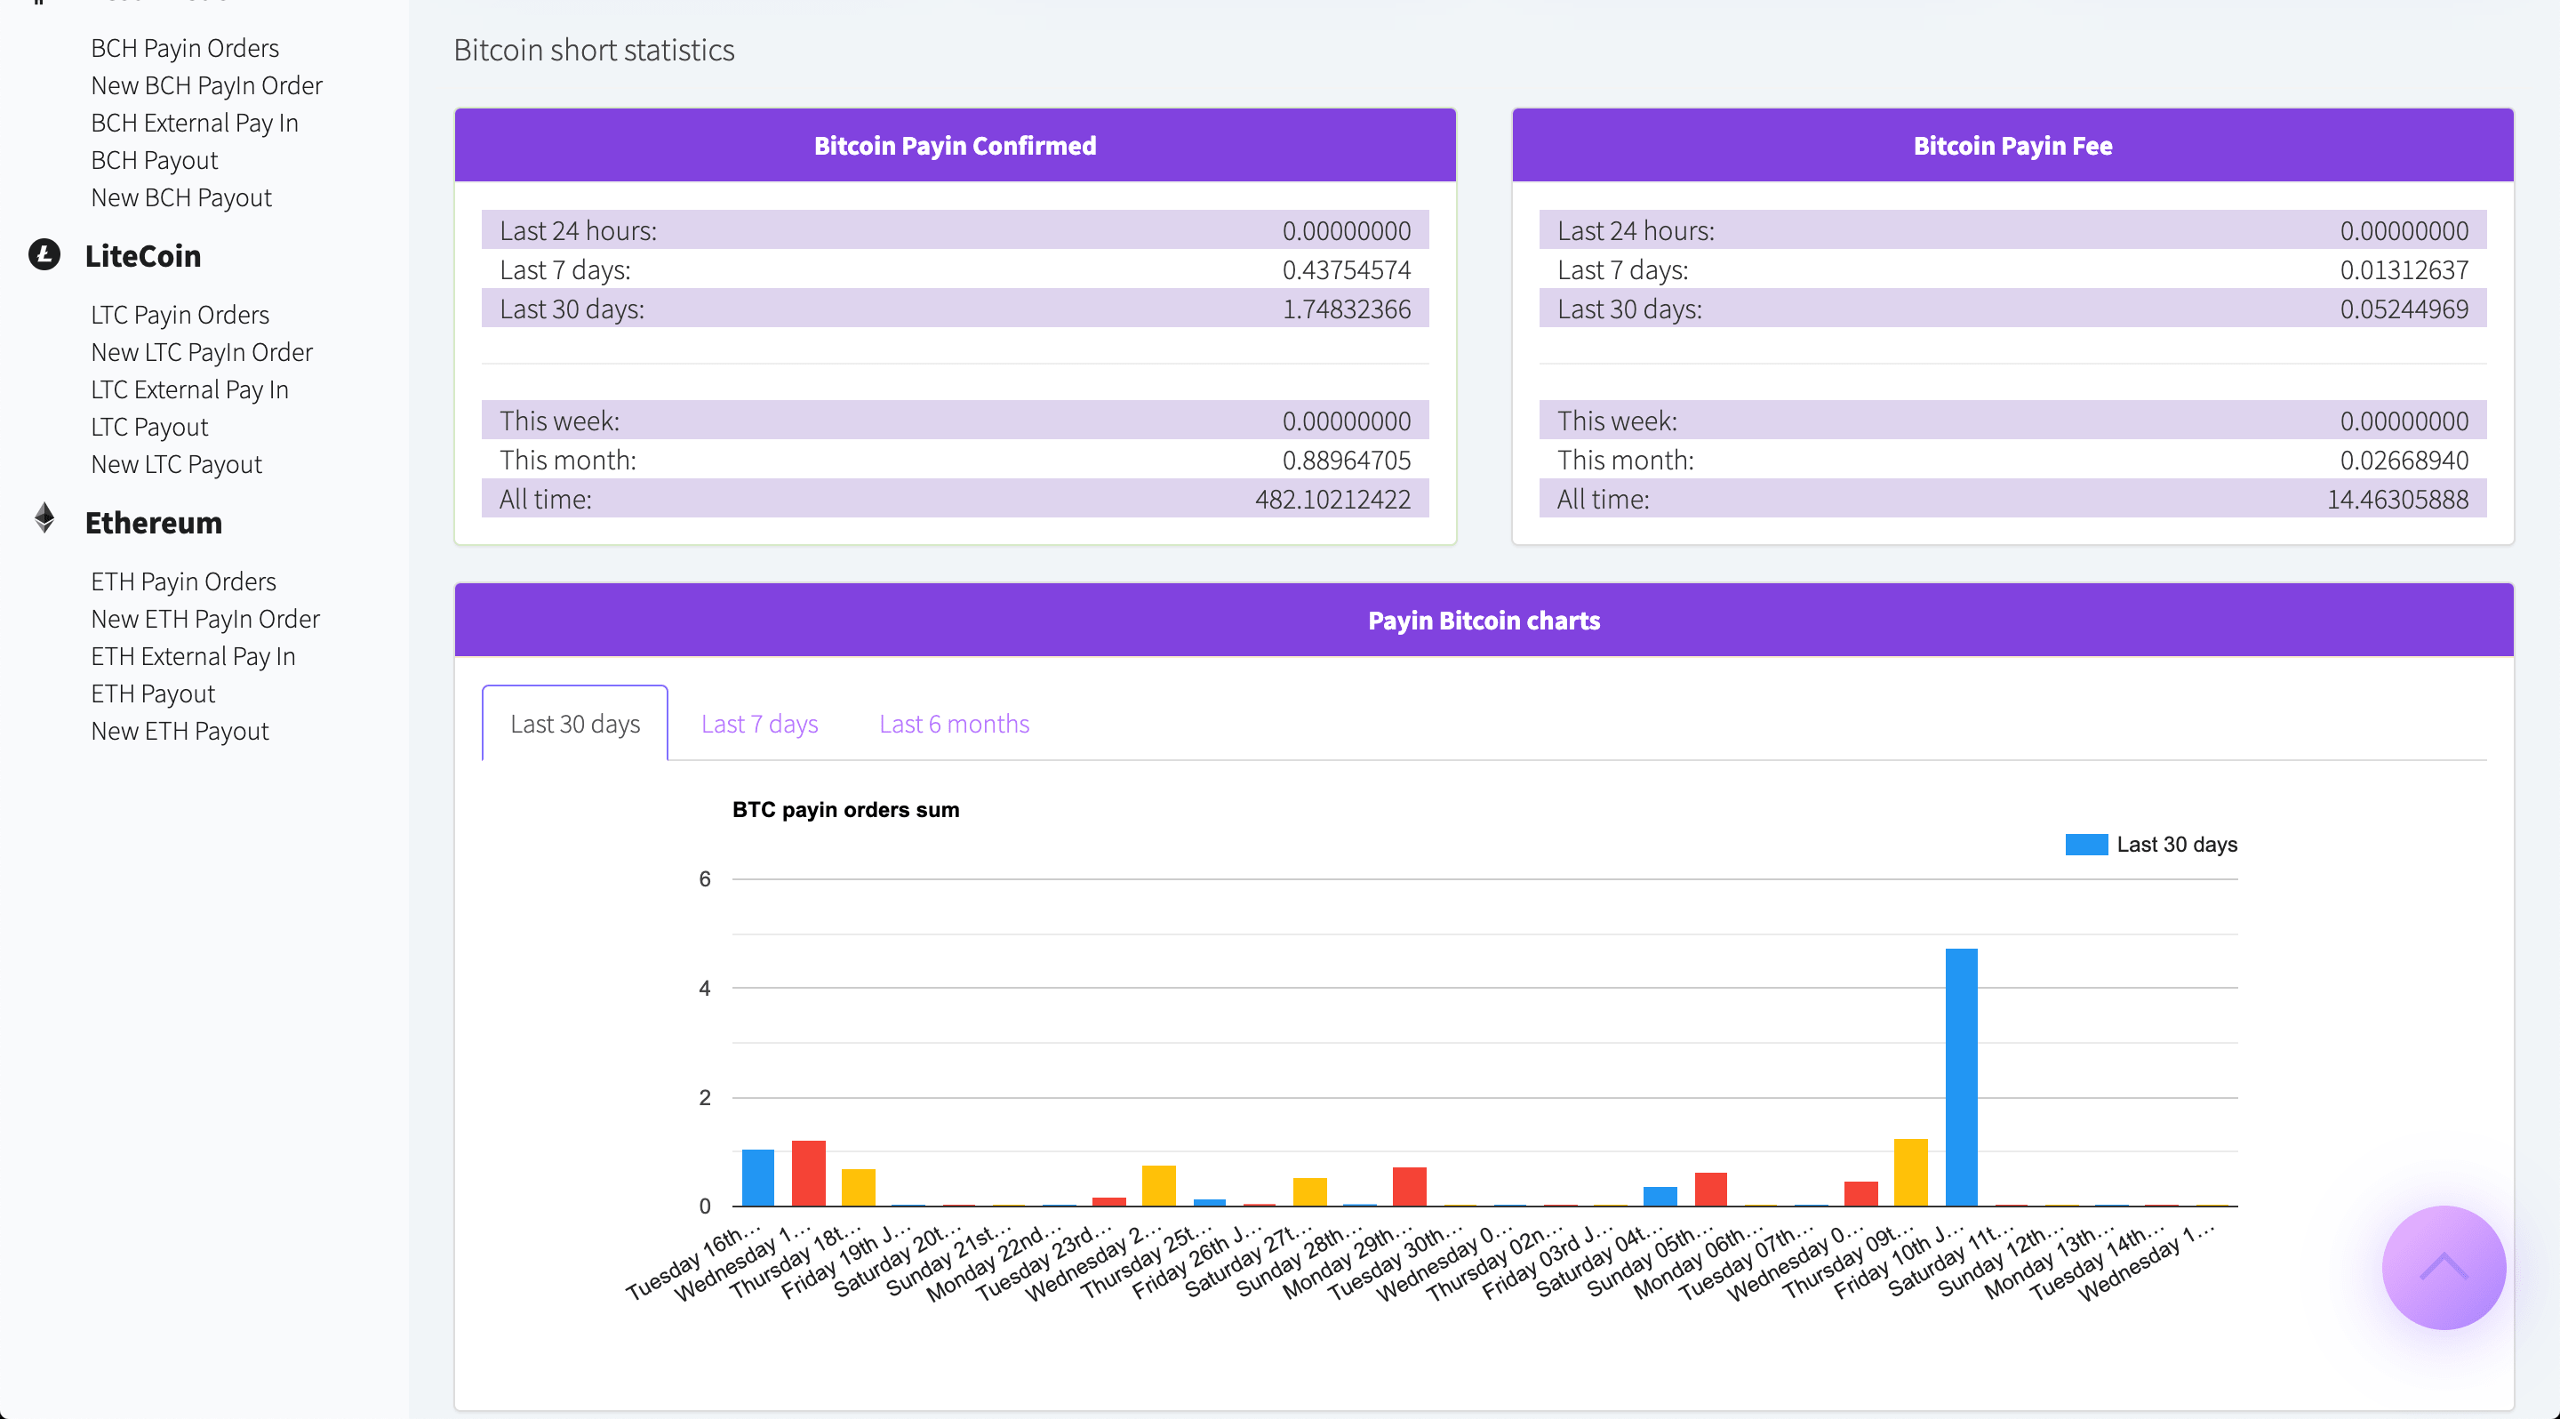Open LTC Payin Orders
This screenshot has height=1419, width=2560.
click(180, 315)
